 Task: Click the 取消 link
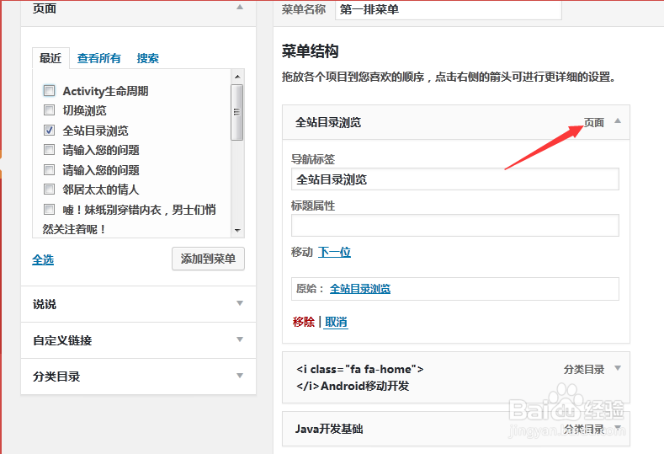point(336,322)
